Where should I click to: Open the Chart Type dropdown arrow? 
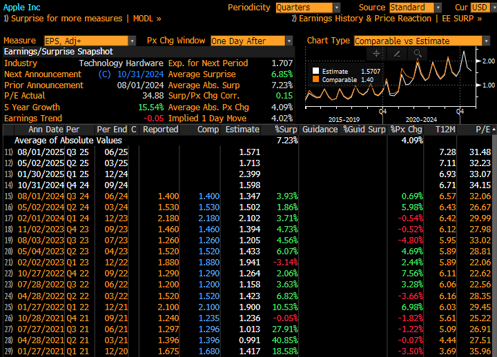[x=486, y=41]
